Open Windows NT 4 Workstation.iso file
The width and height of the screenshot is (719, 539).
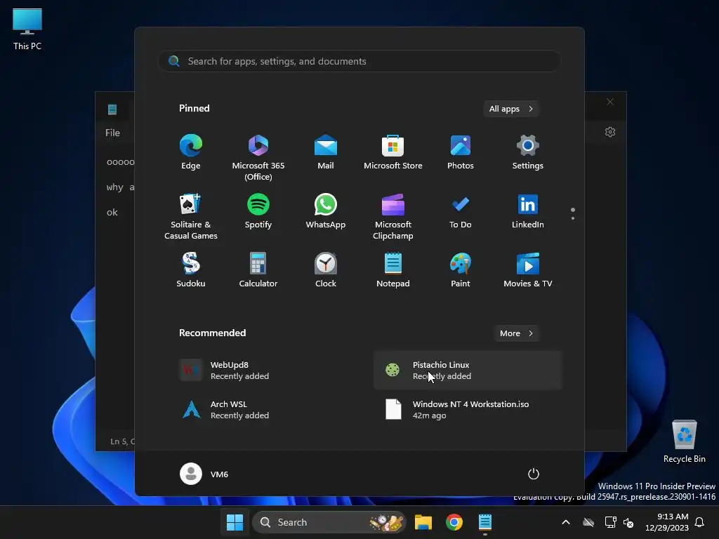click(x=468, y=410)
